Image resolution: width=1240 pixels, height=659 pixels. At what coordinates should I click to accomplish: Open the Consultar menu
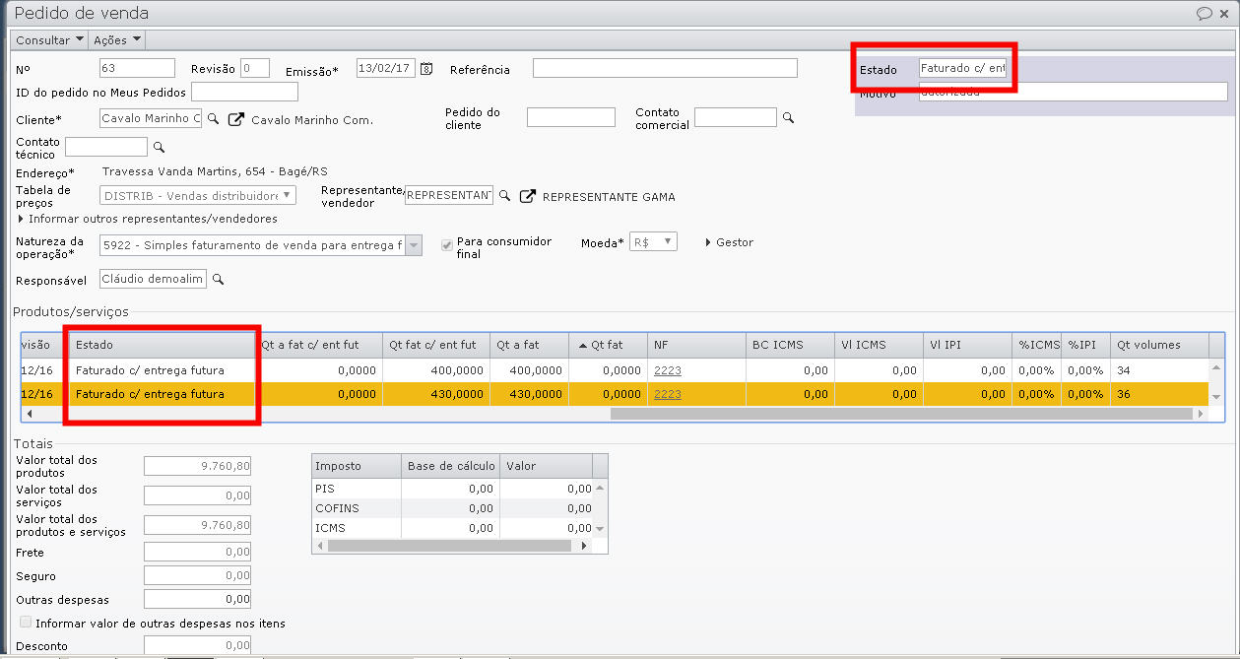pos(49,40)
